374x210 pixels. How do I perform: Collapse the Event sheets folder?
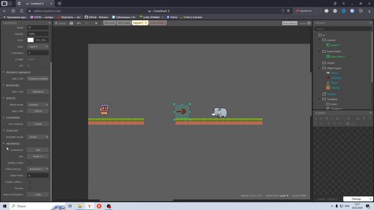tap(320, 51)
